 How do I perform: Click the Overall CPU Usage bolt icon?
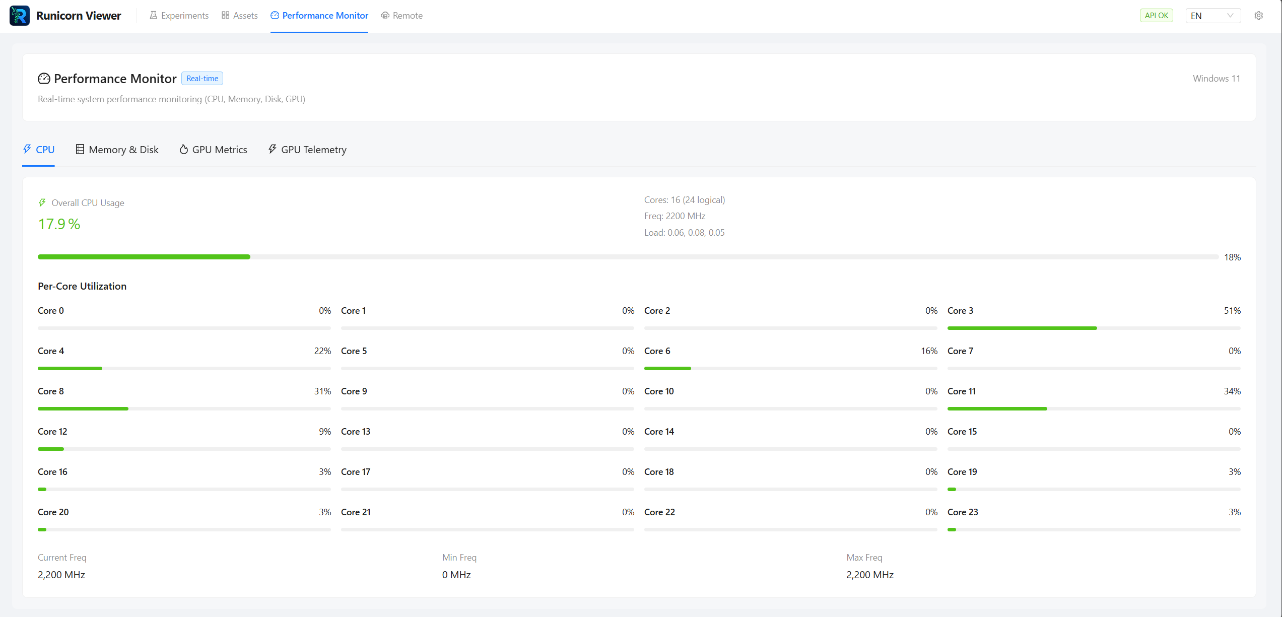(x=42, y=202)
